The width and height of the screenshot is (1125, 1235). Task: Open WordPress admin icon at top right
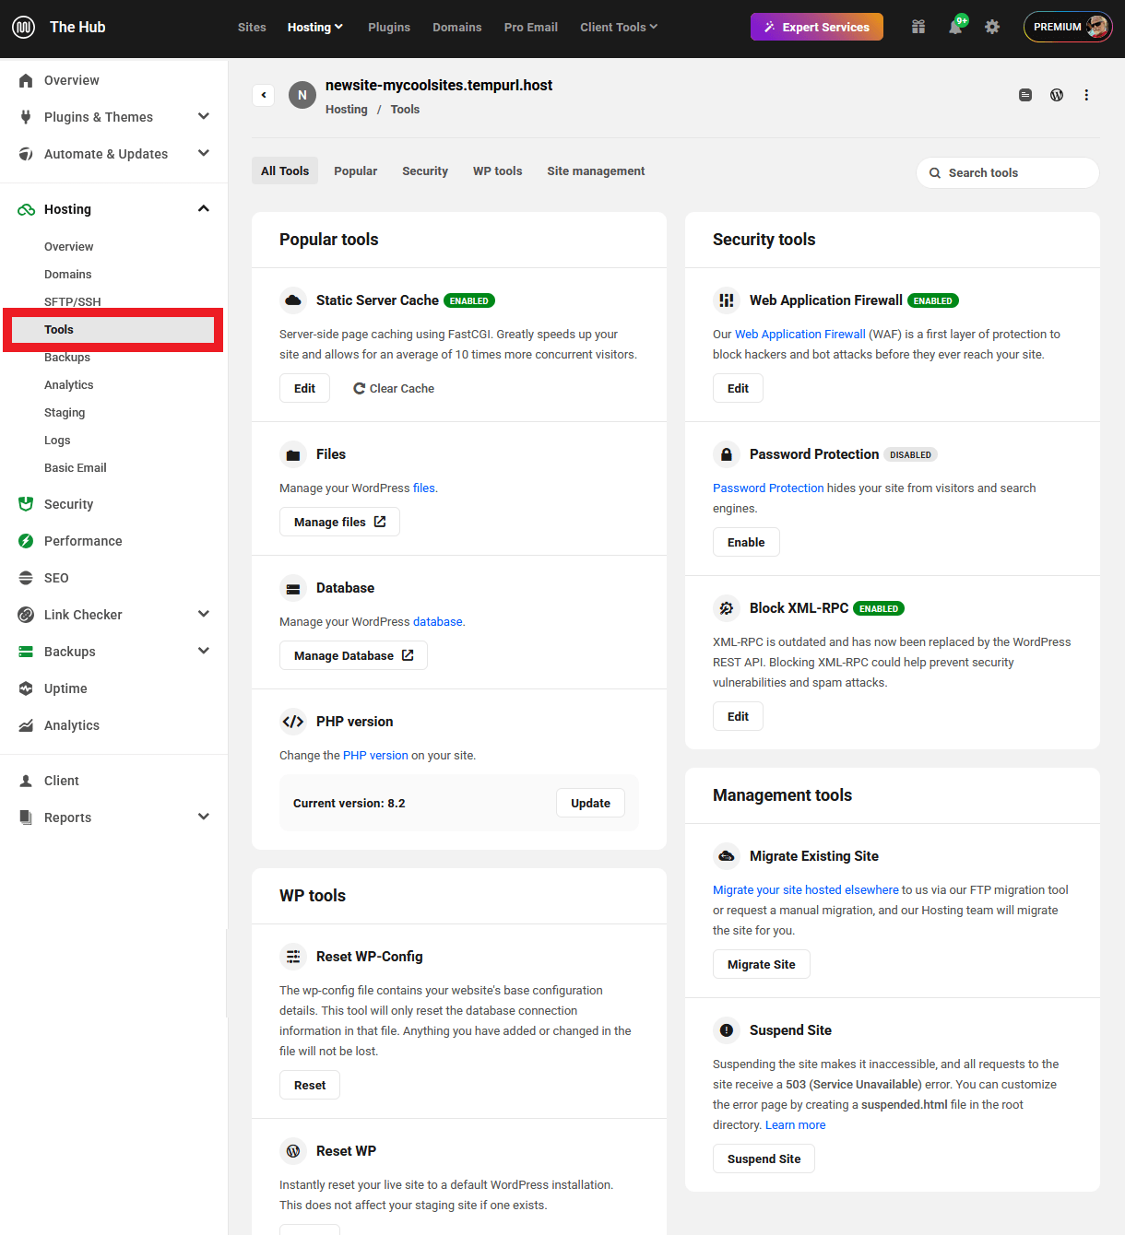click(1057, 95)
